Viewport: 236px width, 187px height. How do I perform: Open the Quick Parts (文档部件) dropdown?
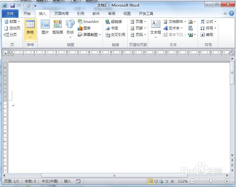[x=175, y=22]
